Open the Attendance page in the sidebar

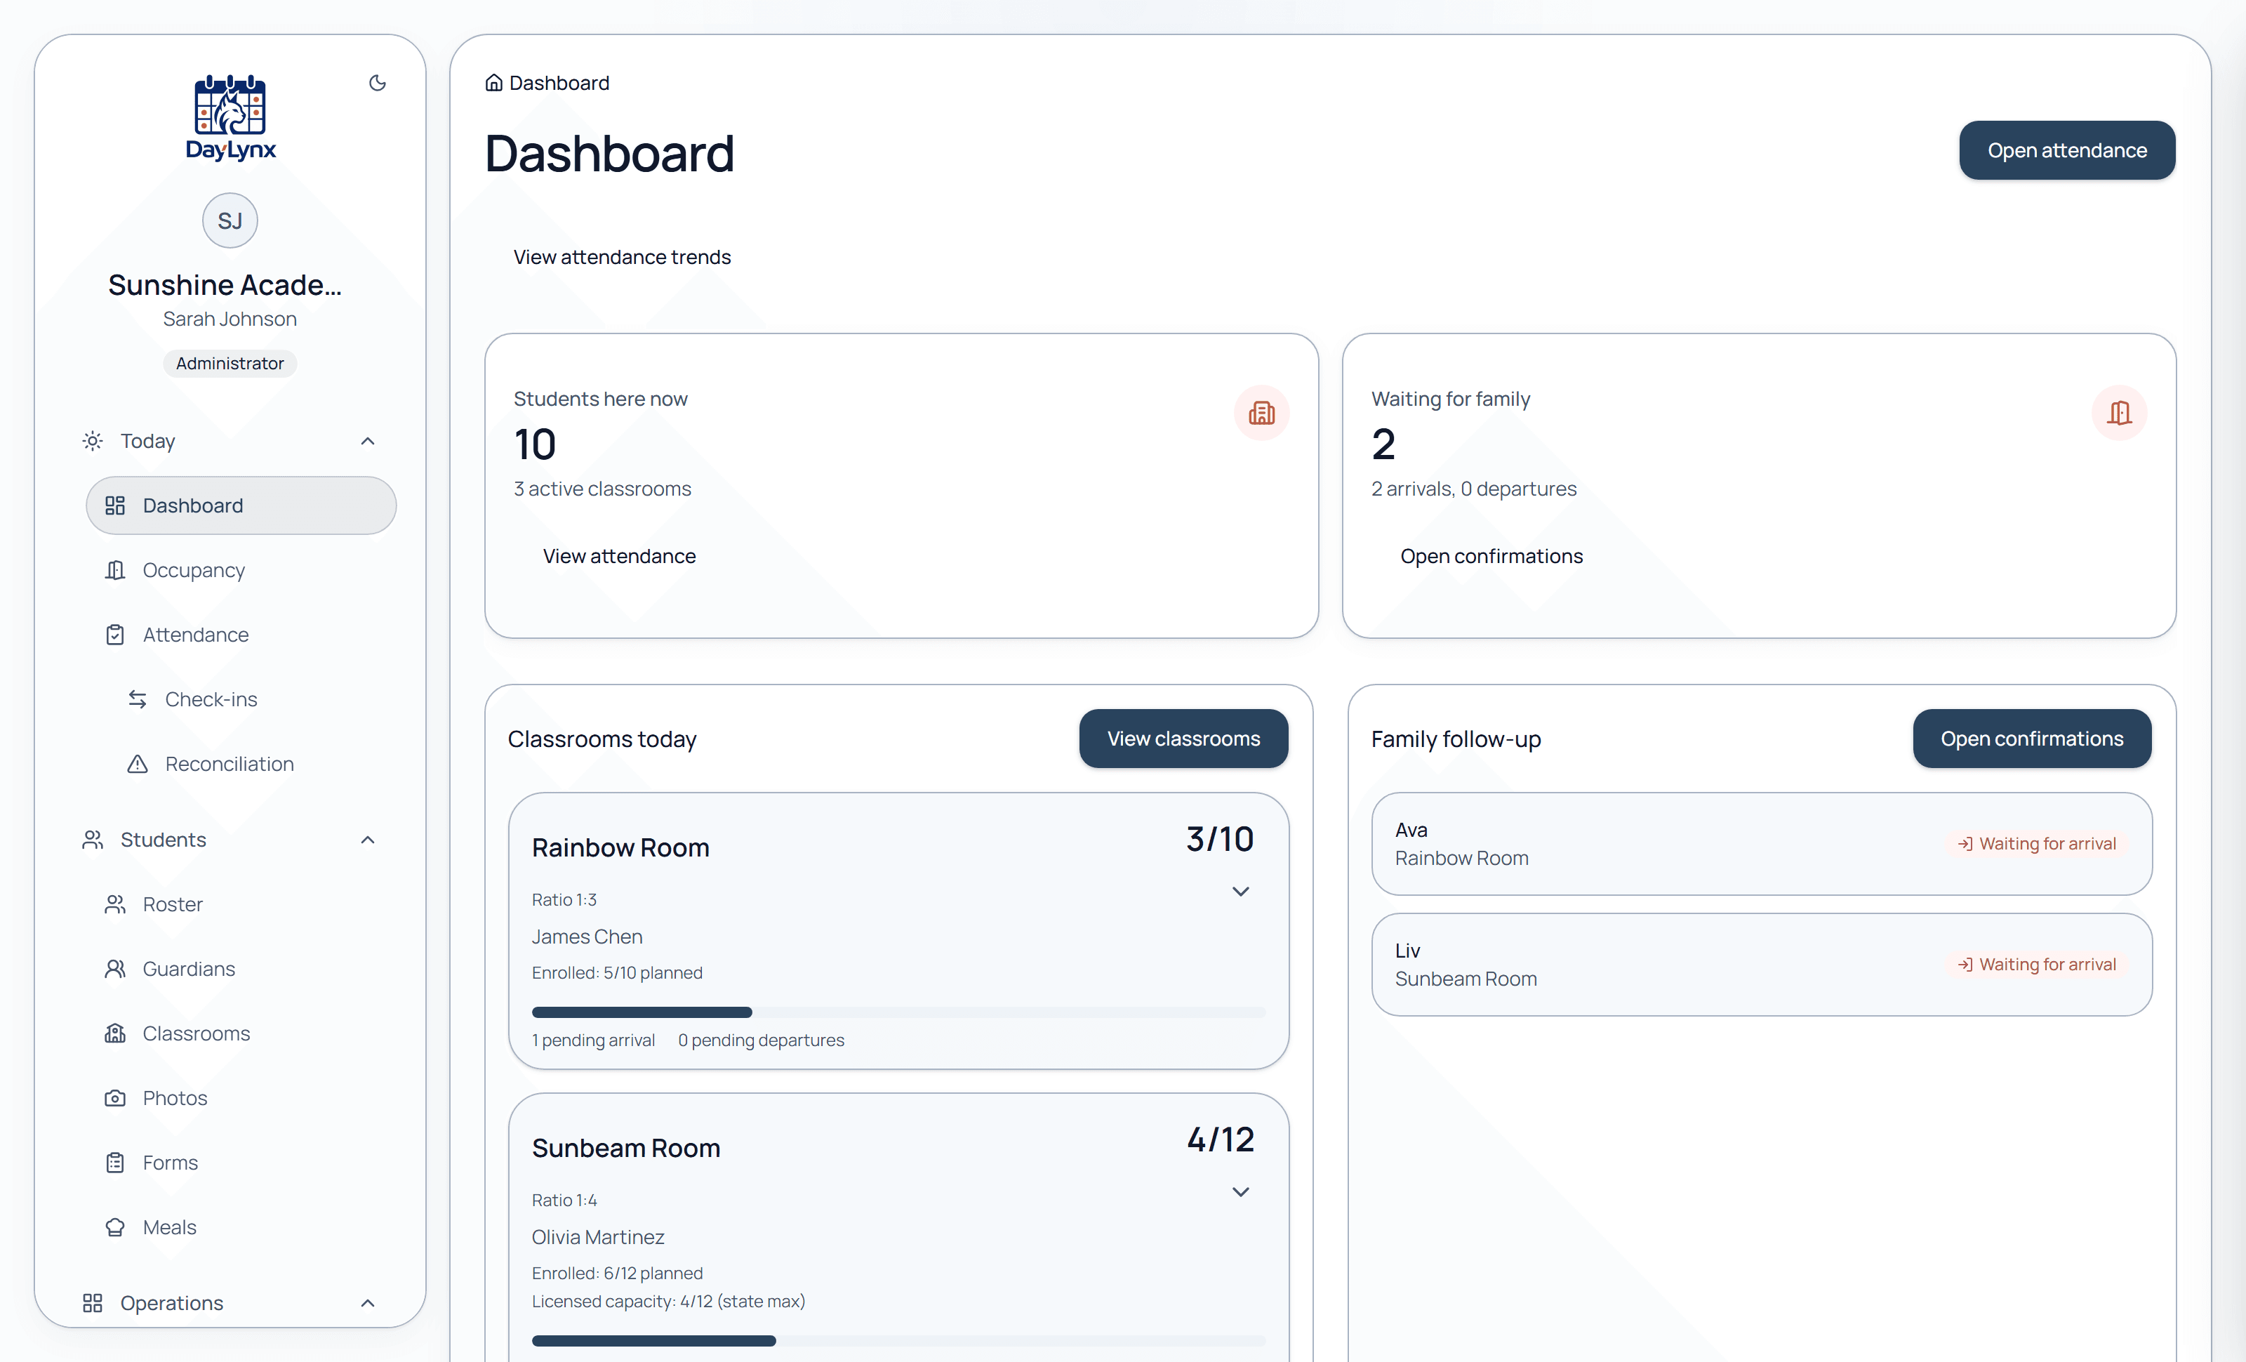click(x=241, y=635)
